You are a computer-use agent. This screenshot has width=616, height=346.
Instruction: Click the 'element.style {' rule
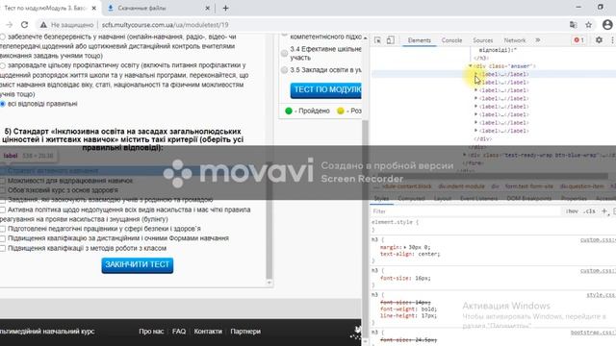[x=396, y=222]
